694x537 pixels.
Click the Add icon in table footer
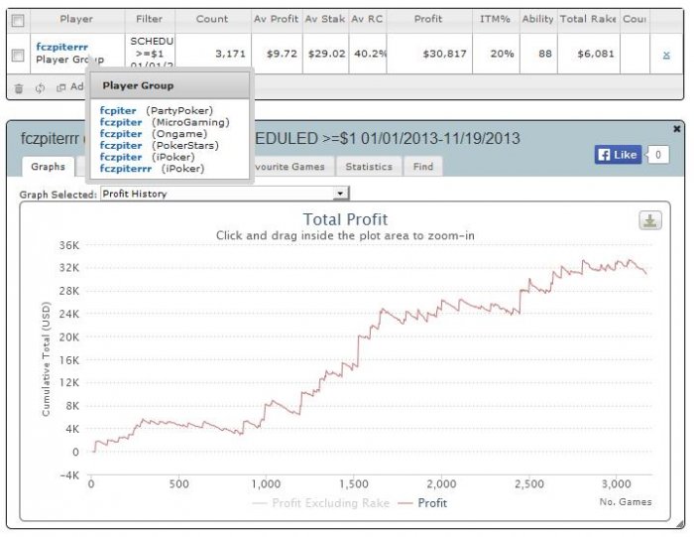(x=61, y=87)
